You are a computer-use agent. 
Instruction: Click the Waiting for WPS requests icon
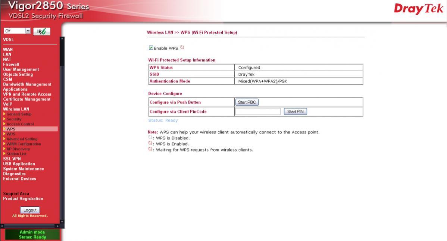coord(150,150)
